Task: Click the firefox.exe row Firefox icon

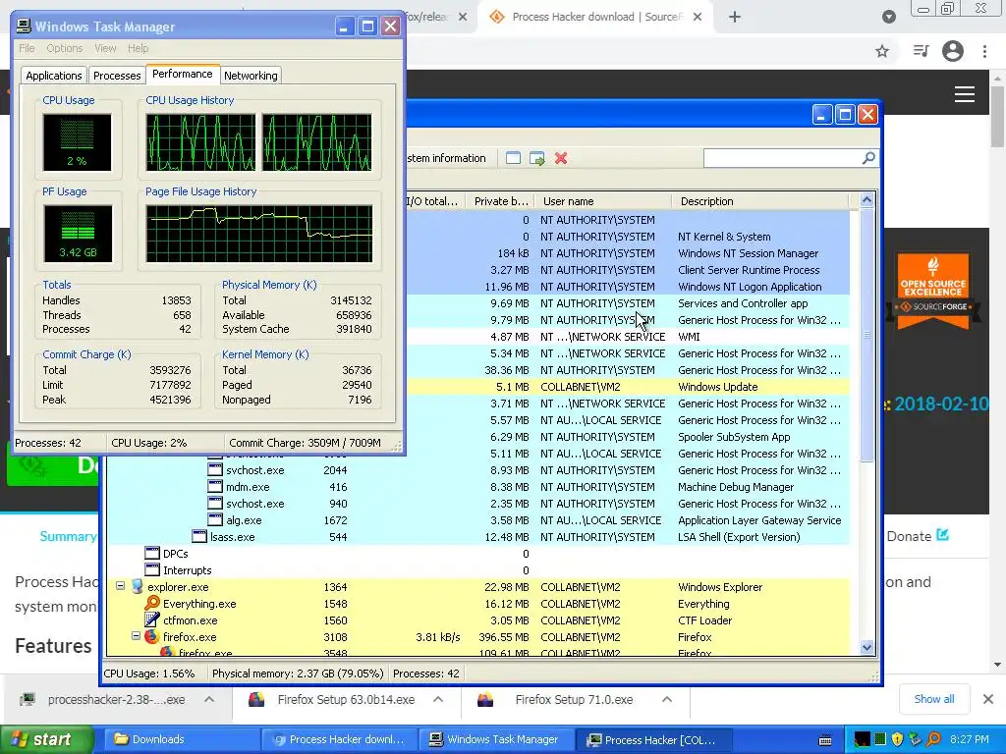Action: click(x=151, y=636)
